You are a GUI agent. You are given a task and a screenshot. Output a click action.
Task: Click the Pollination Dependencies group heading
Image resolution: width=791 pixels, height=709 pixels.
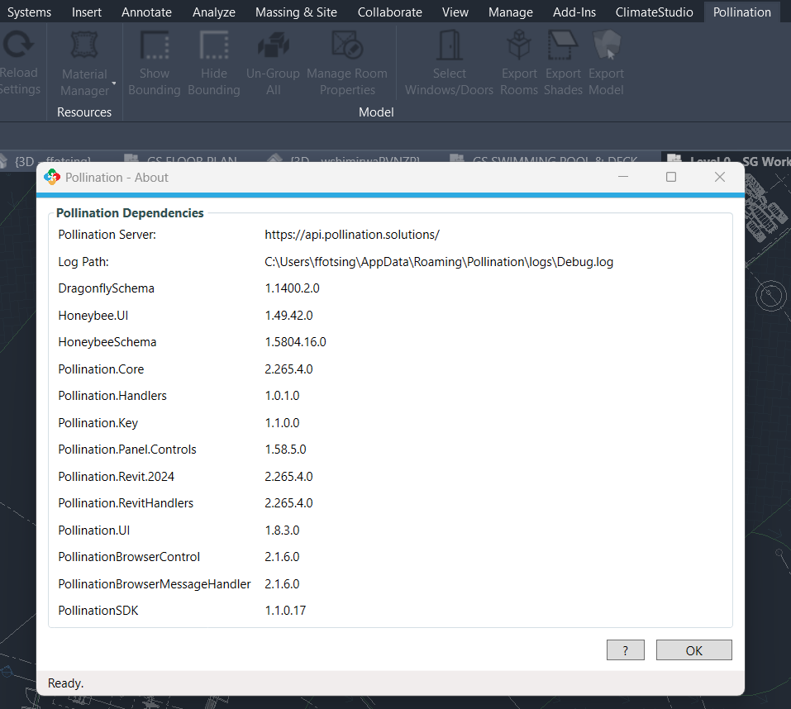pos(130,213)
